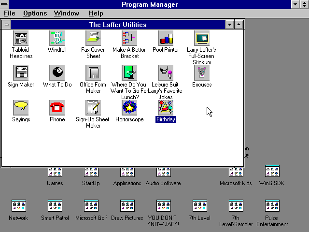Open Make A Bettor Bracket icon

(129, 38)
